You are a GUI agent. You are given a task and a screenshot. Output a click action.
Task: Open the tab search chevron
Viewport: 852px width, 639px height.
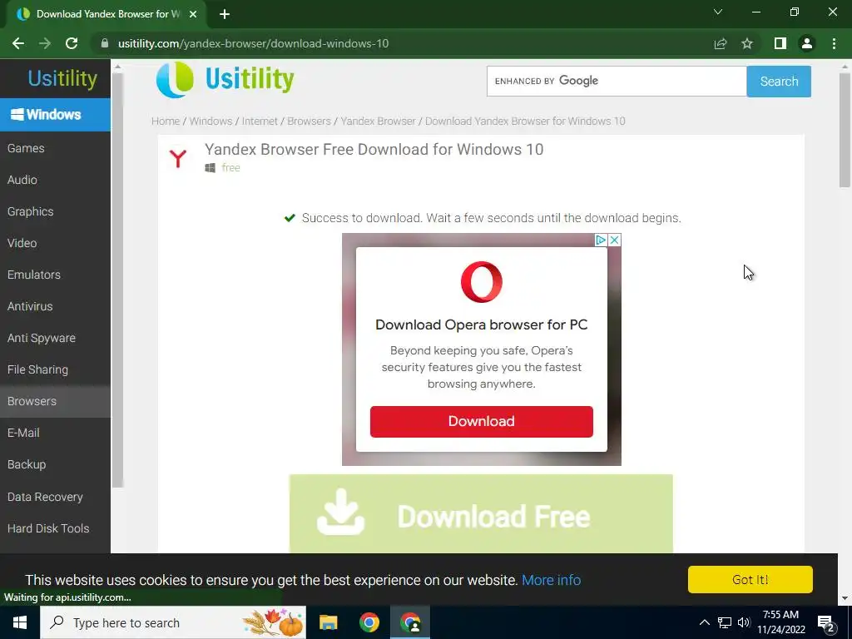click(x=718, y=12)
